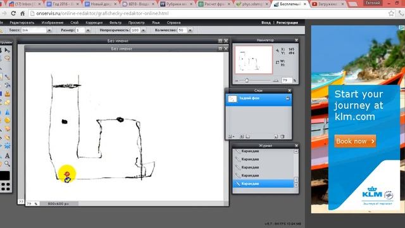Select the Spot heal tool
405x228 pixels.
[8, 137]
